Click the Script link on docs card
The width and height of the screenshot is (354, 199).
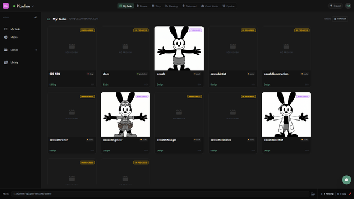click(x=106, y=85)
